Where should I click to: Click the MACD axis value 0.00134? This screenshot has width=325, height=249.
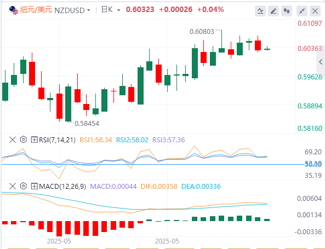click(310, 215)
